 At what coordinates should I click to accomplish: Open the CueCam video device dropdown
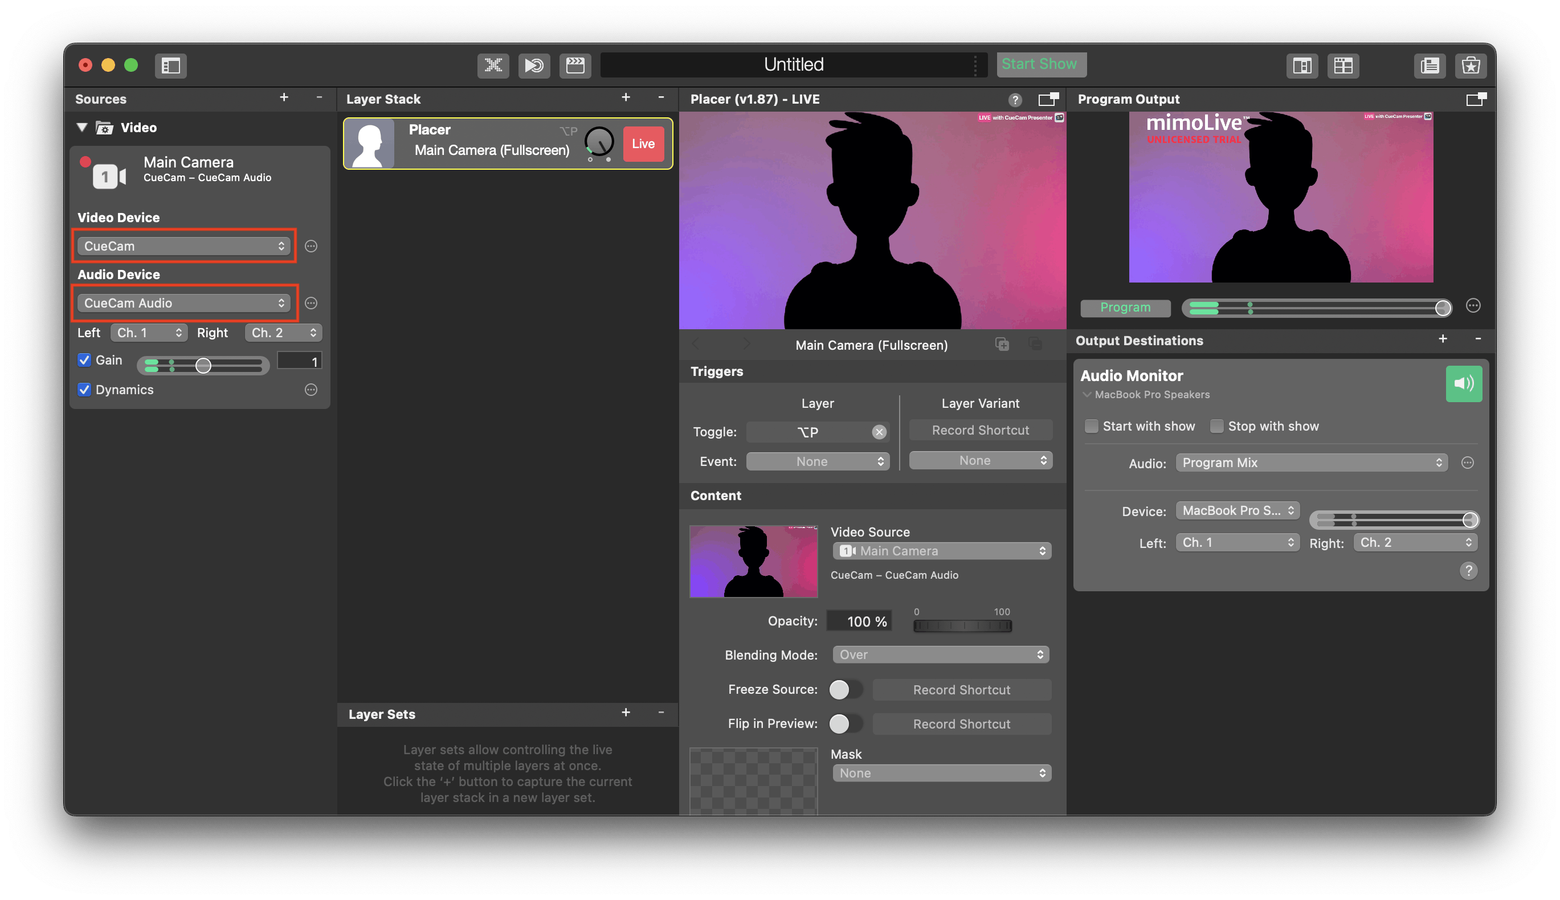(183, 246)
